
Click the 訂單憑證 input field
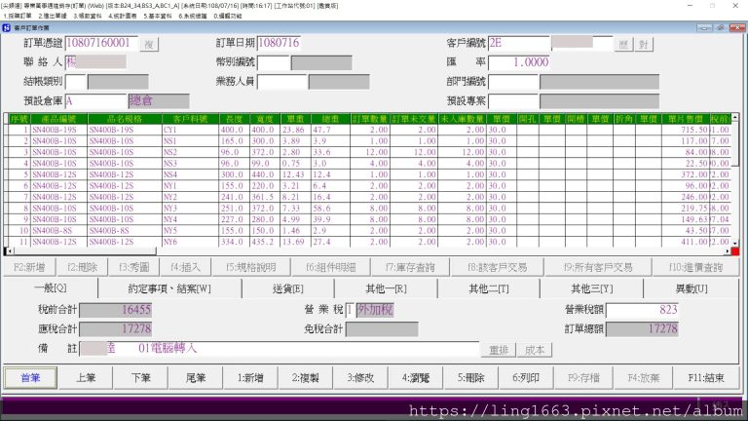coord(101,43)
